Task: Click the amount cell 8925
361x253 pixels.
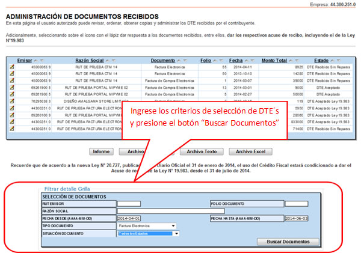Action: tap(299, 67)
